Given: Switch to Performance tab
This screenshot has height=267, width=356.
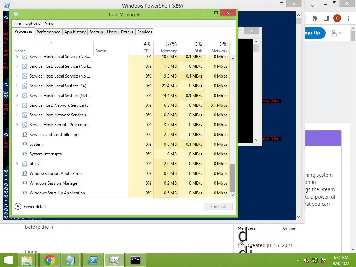Looking at the screenshot, I should coord(48,32).
